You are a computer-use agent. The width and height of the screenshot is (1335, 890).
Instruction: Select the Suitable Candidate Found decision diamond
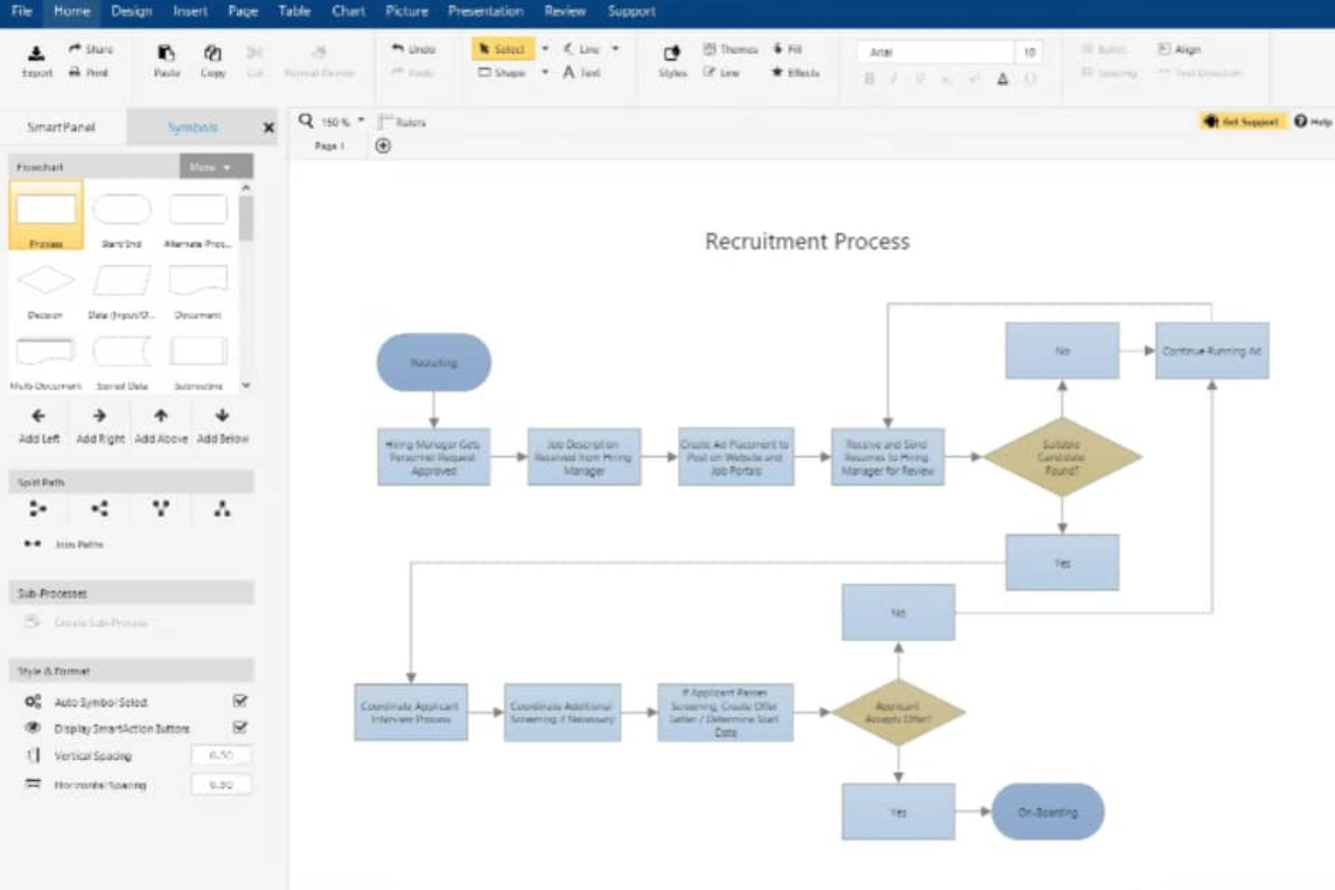[1063, 457]
